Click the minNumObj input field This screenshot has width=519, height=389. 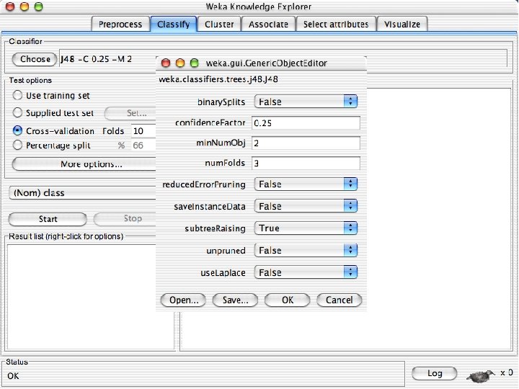tap(306, 143)
